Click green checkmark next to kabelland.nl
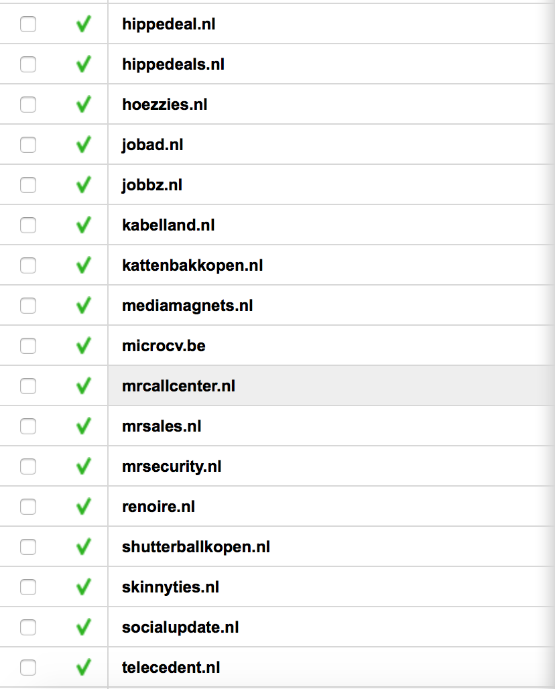 click(x=84, y=225)
